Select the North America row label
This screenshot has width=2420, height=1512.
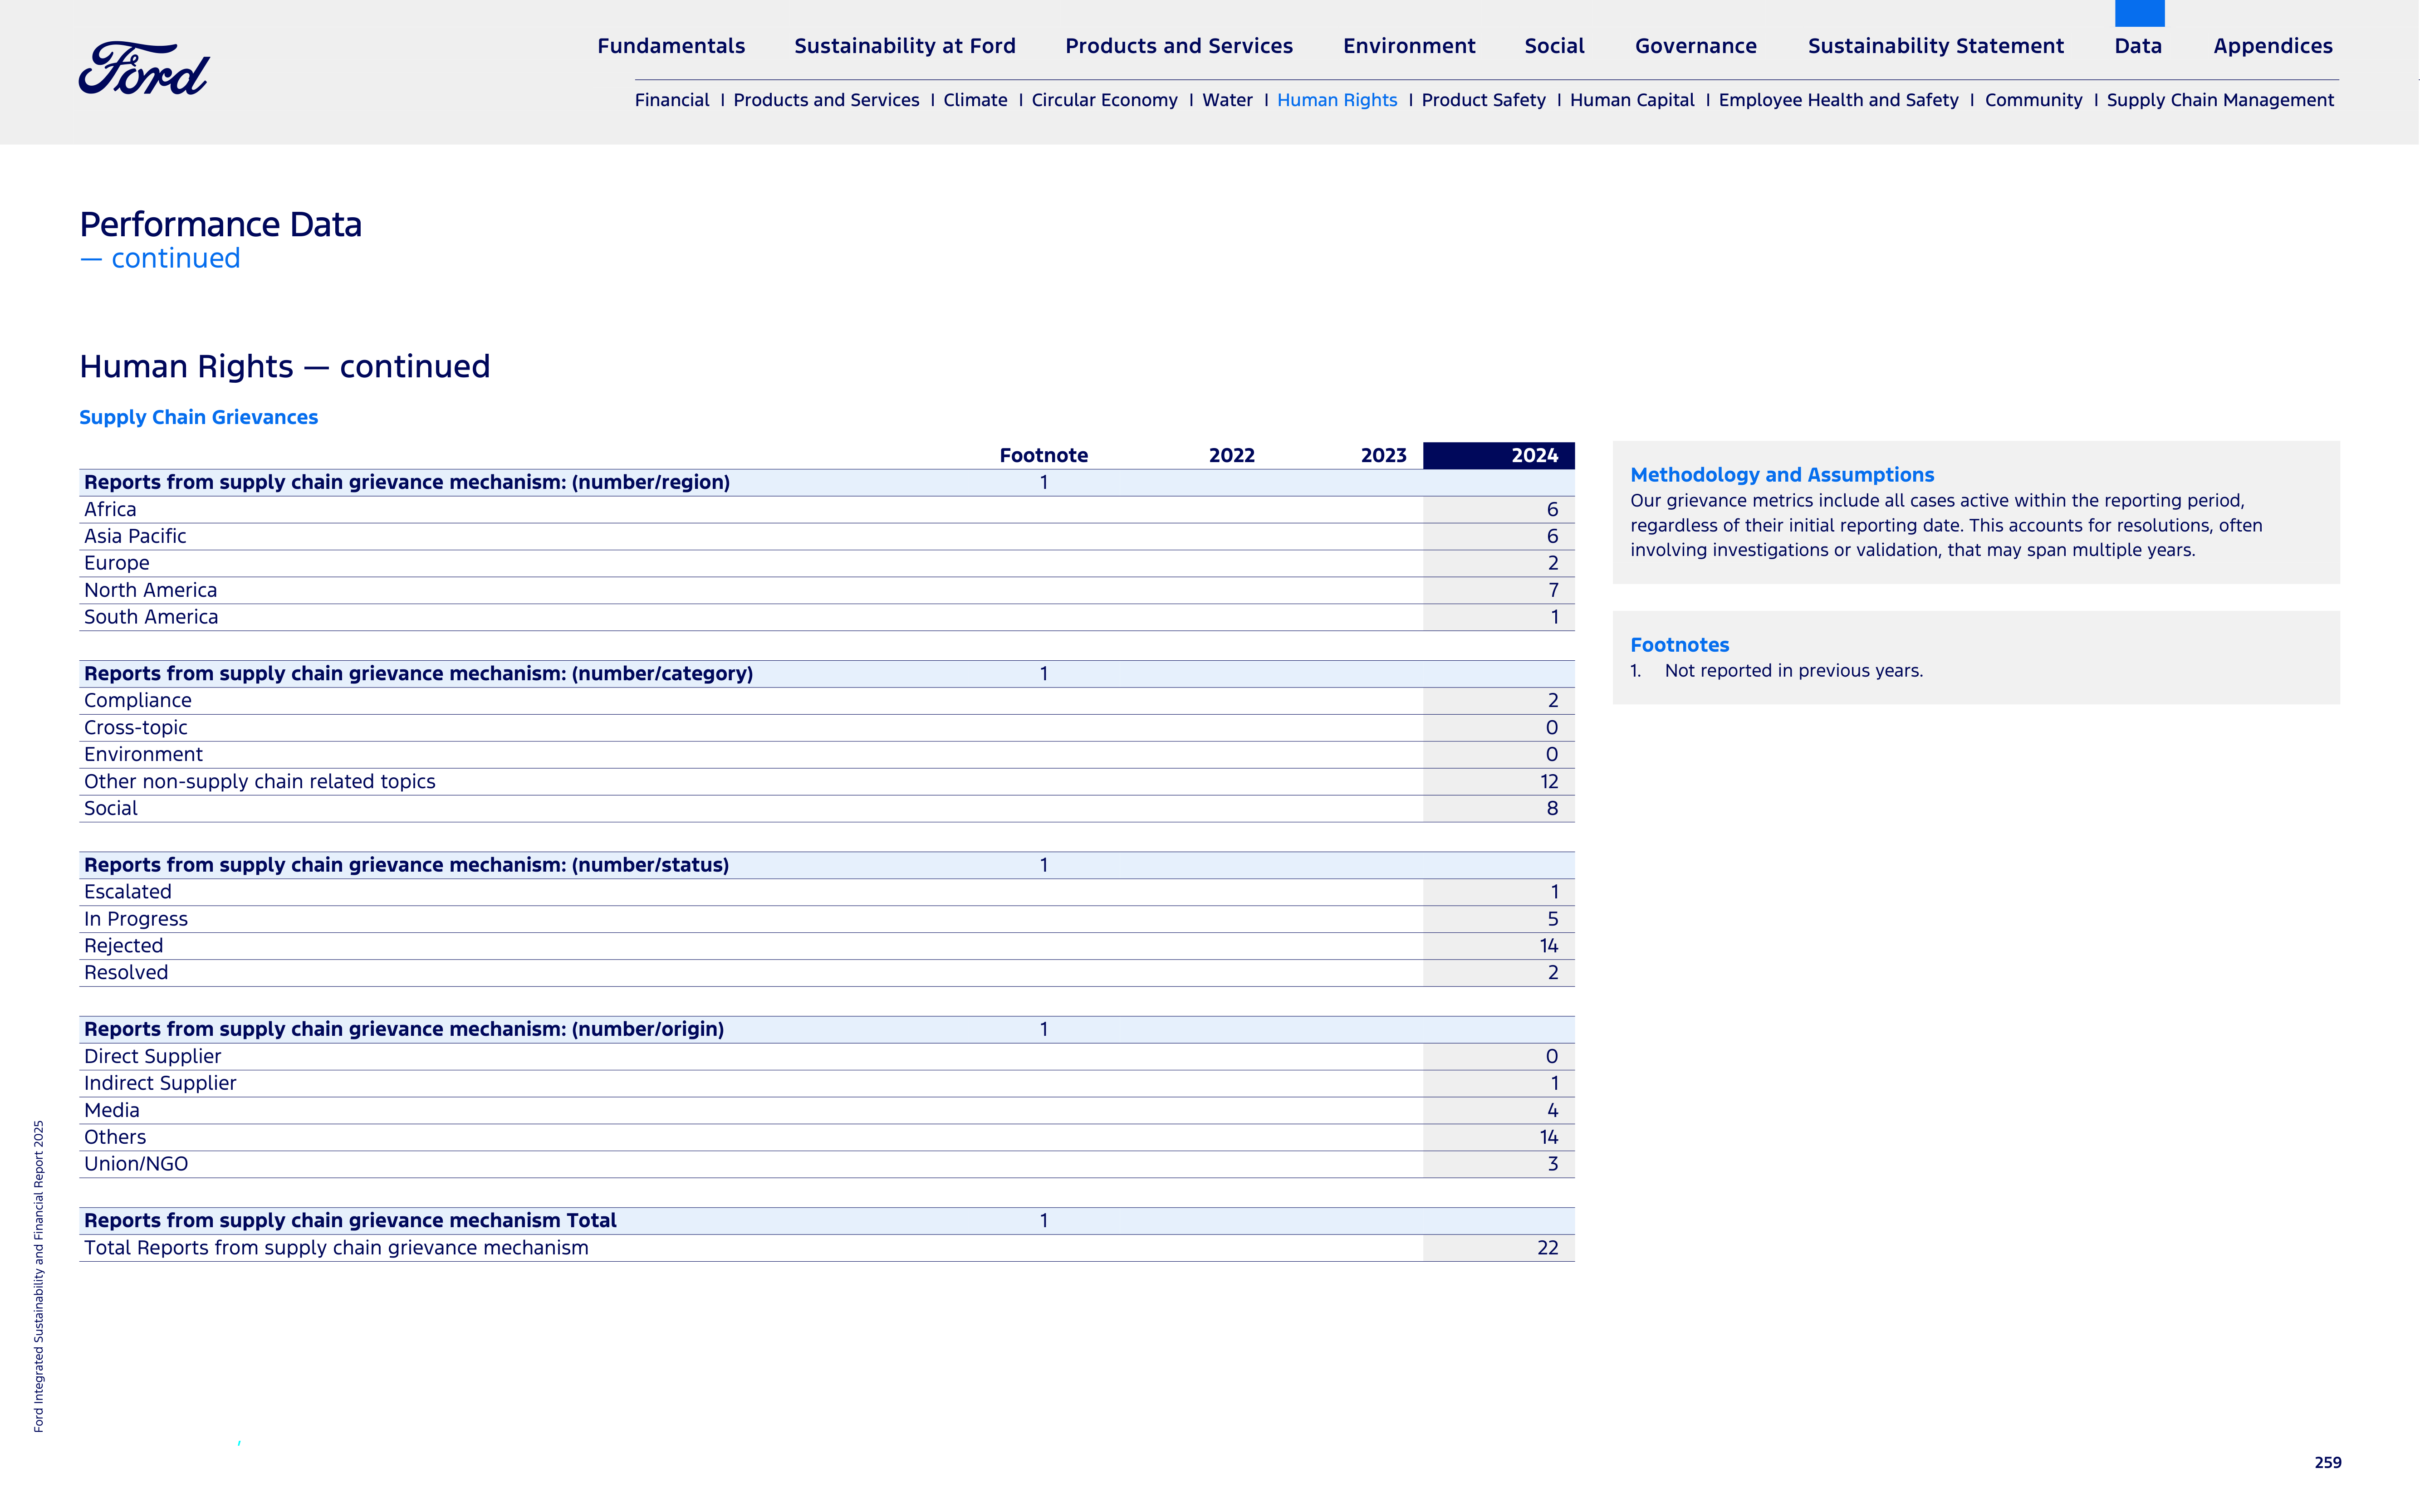[150, 590]
